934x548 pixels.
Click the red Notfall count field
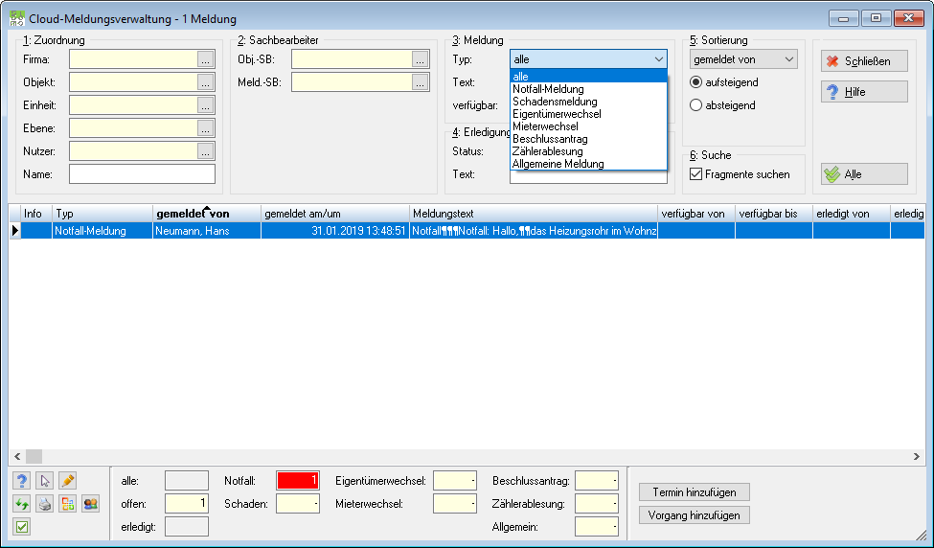click(x=298, y=481)
